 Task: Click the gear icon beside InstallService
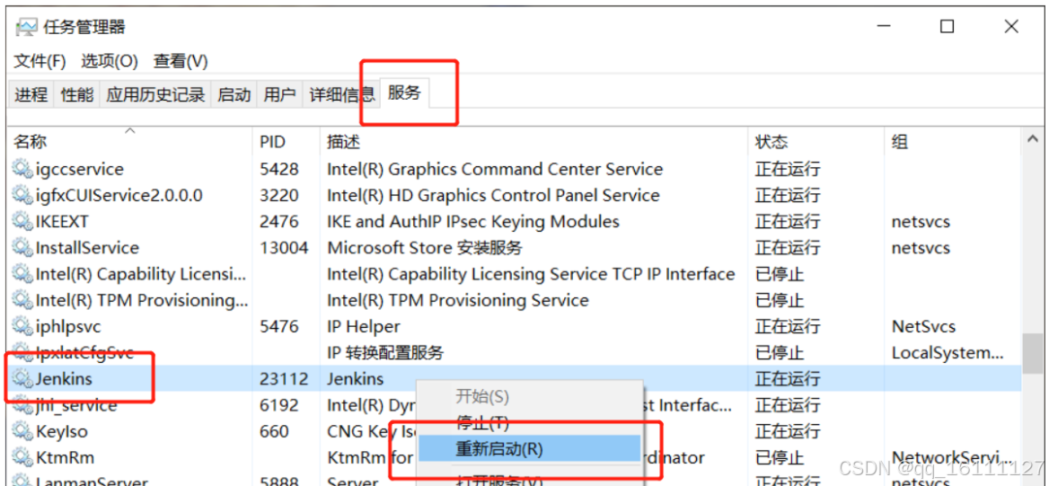coord(22,248)
